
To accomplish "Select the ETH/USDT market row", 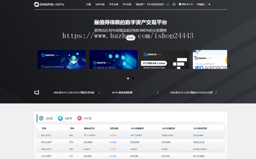I will point(131,142).
